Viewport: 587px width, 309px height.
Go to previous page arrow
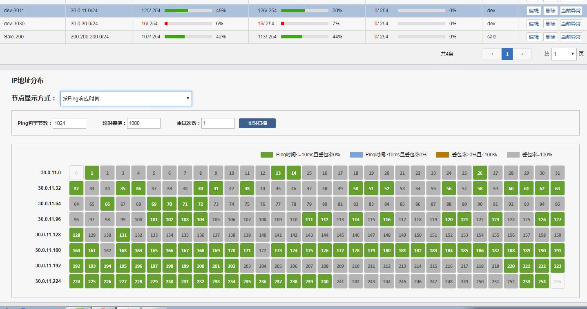click(x=492, y=54)
